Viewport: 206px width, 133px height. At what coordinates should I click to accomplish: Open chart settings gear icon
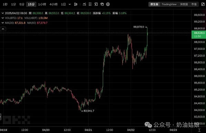point(108,4)
